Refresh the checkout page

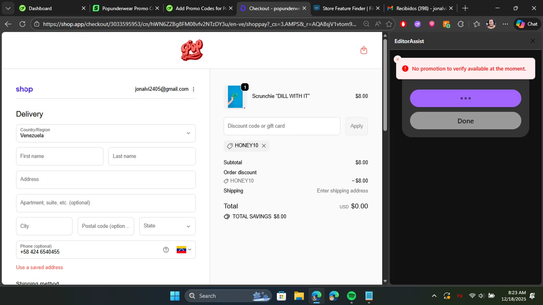(22, 24)
